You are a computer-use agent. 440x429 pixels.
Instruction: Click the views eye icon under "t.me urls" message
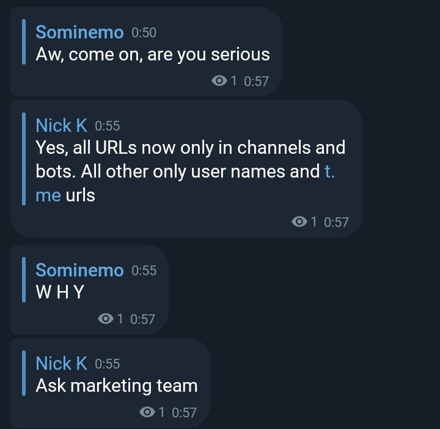click(x=299, y=222)
